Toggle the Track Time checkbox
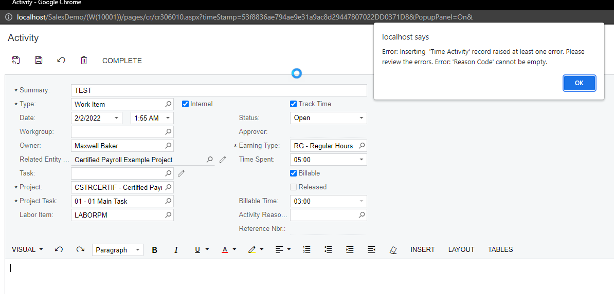614x294 pixels. point(293,104)
